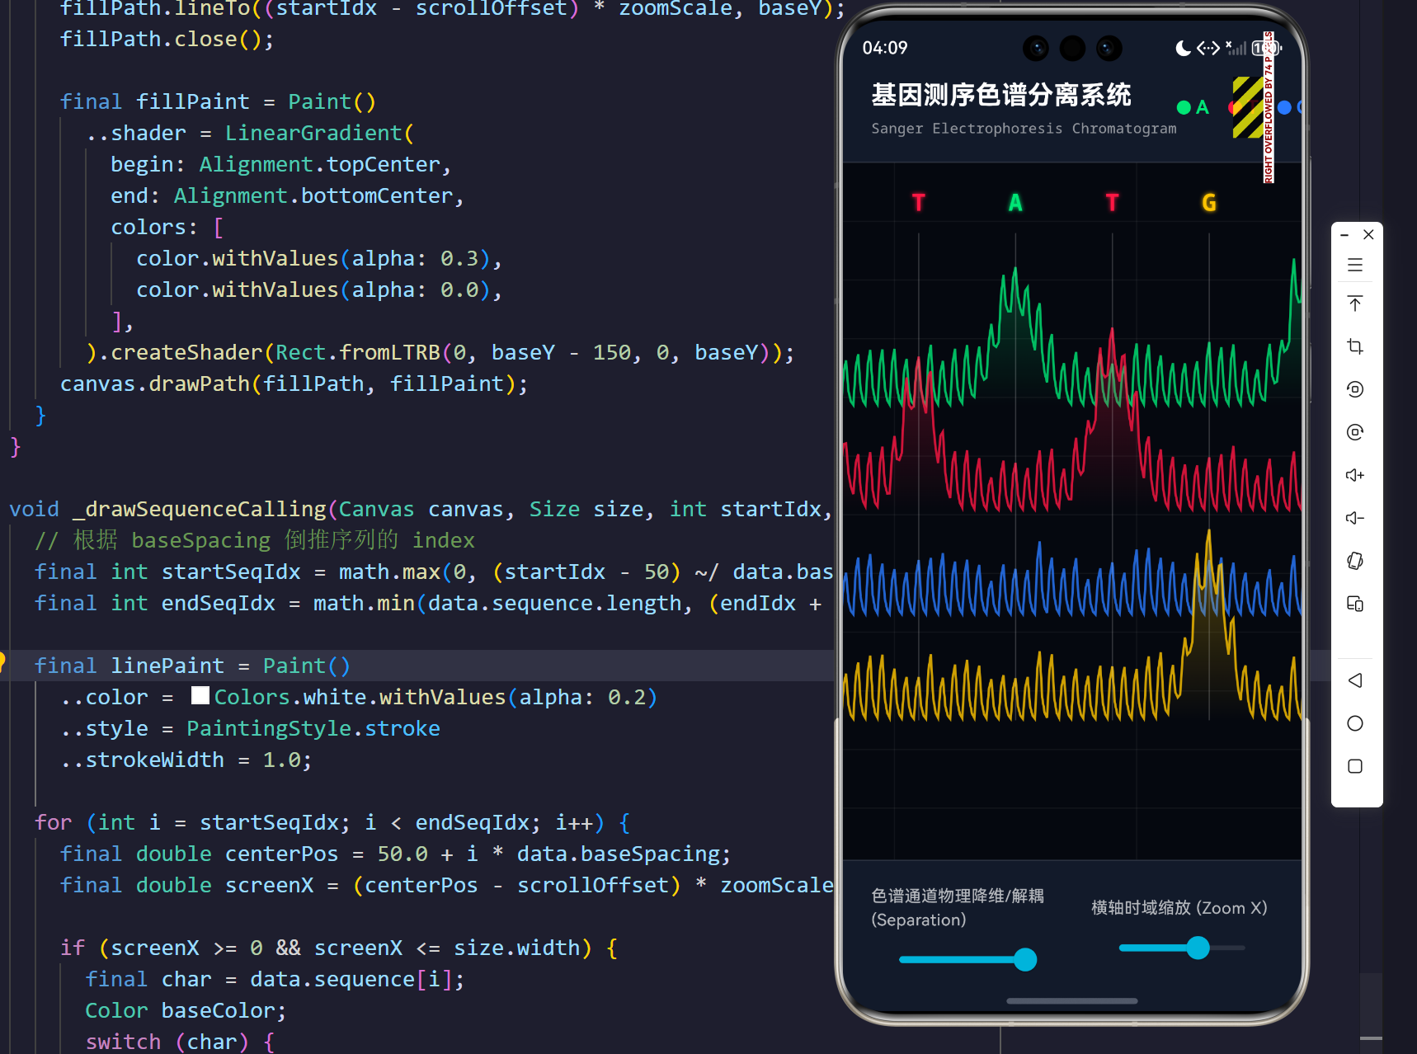Tap the title 基因测序色谱分离系统

[x=1001, y=95]
